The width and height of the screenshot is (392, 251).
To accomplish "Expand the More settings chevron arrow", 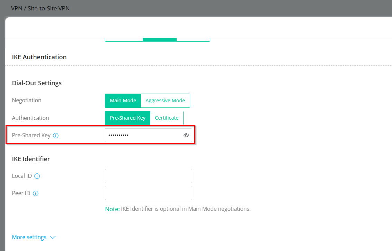I will coord(53,237).
